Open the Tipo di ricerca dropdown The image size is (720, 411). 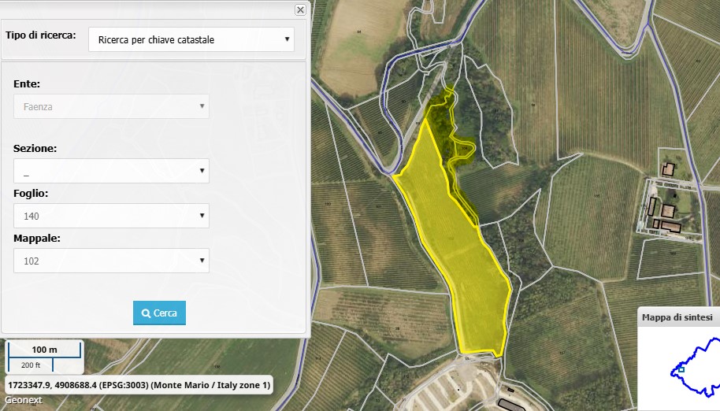[x=191, y=39]
